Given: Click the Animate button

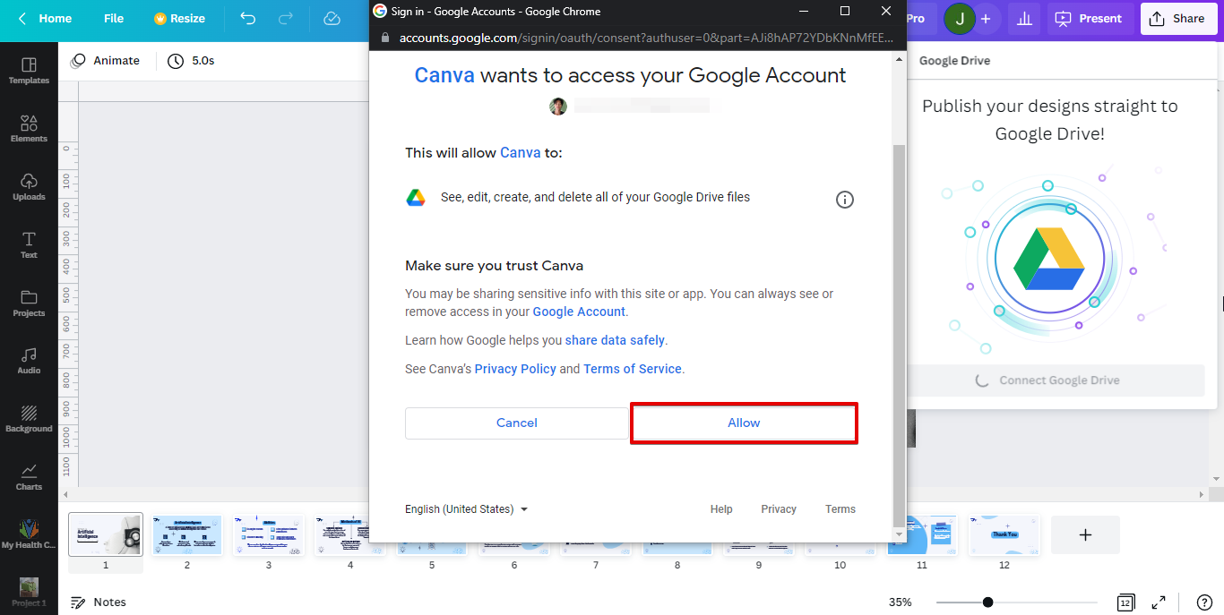Looking at the screenshot, I should point(106,61).
